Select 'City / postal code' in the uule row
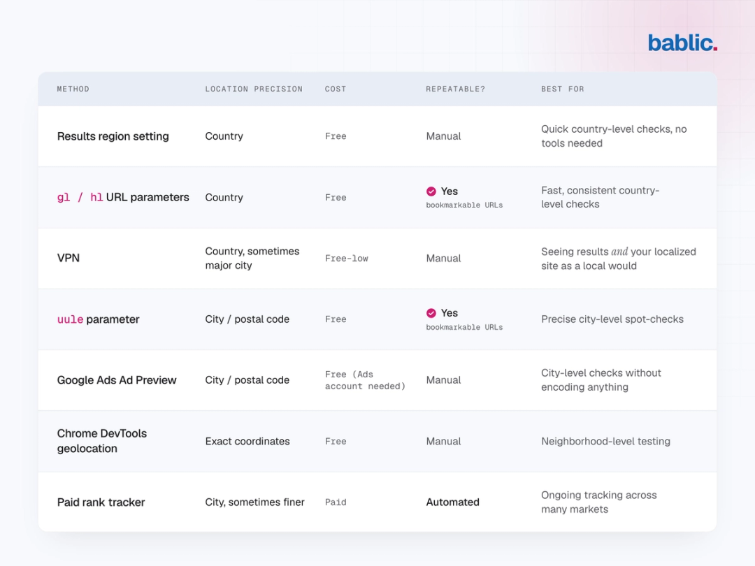 (247, 319)
